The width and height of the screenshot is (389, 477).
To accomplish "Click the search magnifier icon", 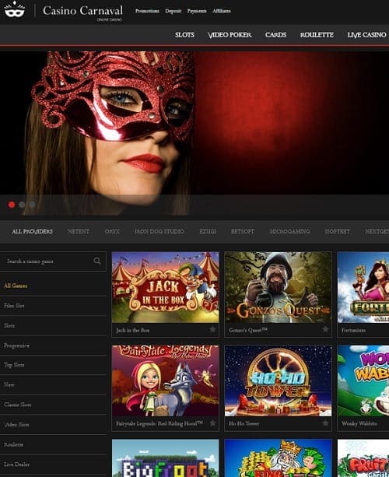I will click(97, 261).
